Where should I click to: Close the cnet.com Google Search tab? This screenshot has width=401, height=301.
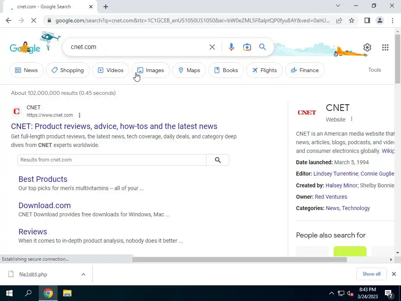91,7
